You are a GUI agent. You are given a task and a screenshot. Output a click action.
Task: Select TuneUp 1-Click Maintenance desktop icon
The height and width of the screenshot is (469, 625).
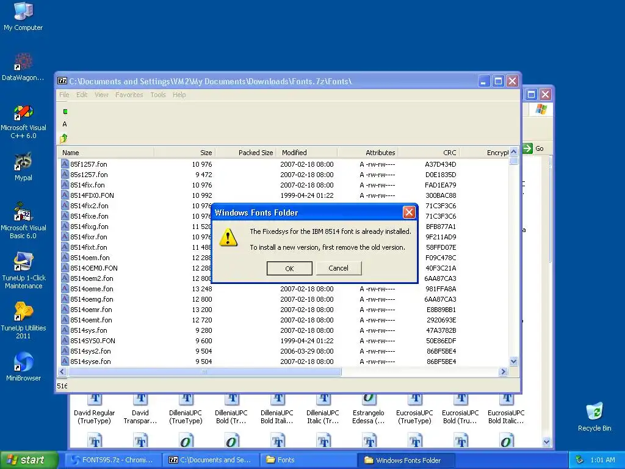(24, 271)
